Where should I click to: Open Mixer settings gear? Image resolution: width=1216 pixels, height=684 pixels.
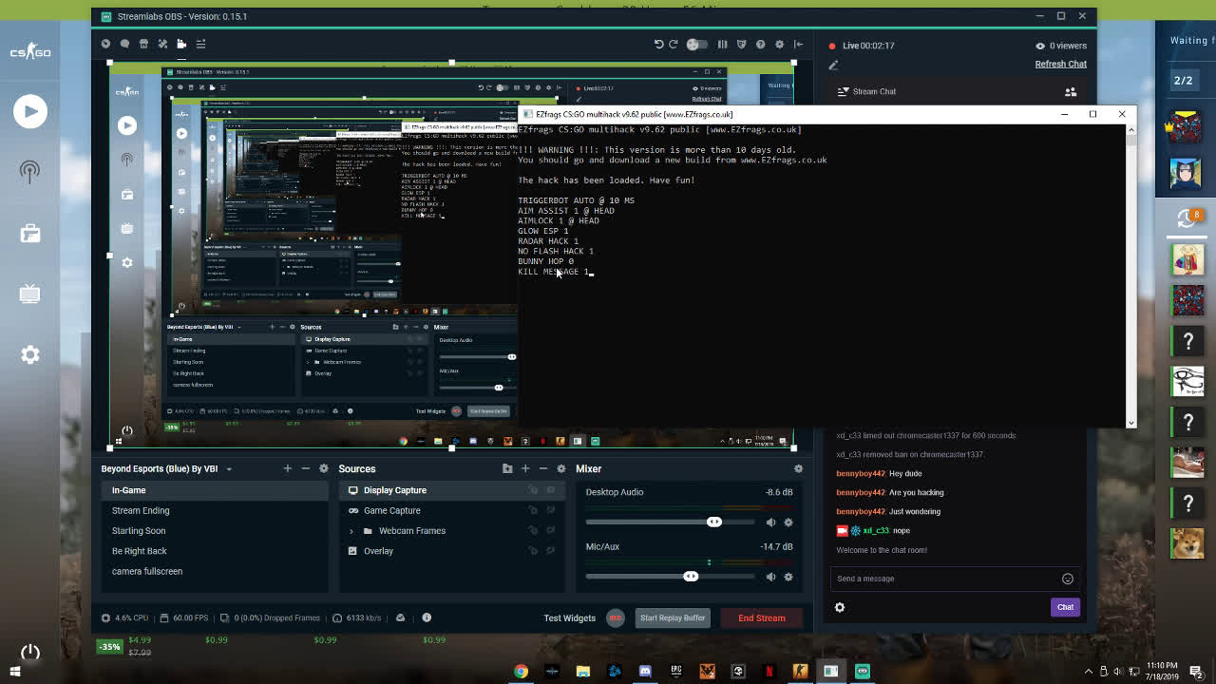pos(798,468)
